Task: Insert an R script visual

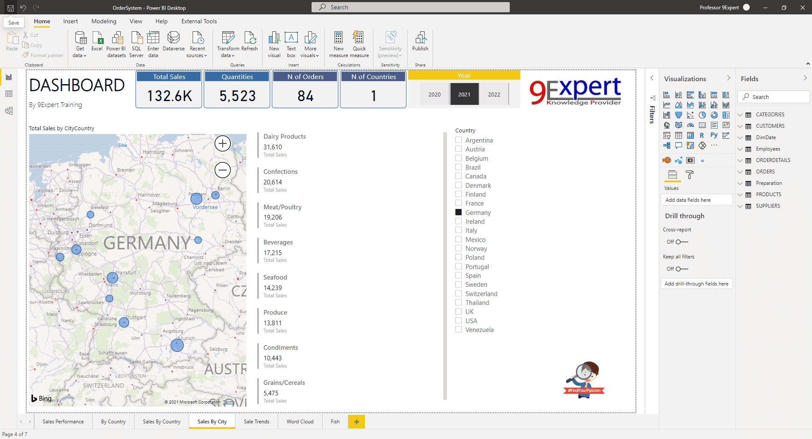Action: click(702, 135)
